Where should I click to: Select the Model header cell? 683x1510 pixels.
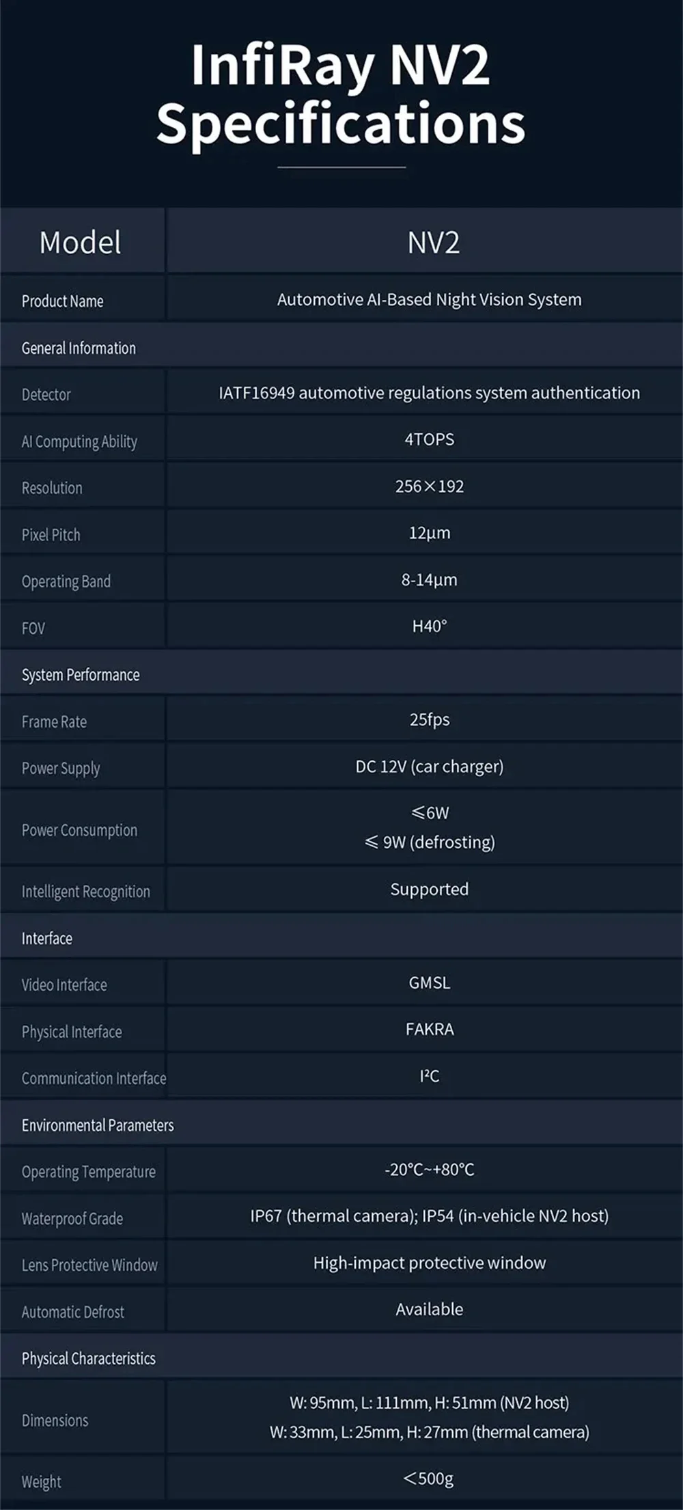pos(81,243)
